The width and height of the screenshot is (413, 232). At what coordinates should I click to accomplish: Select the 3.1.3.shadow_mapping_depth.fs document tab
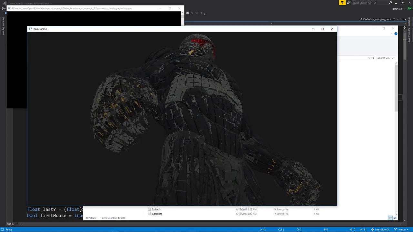pos(378,19)
